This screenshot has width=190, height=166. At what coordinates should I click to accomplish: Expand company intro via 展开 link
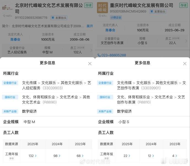click(90, 26)
